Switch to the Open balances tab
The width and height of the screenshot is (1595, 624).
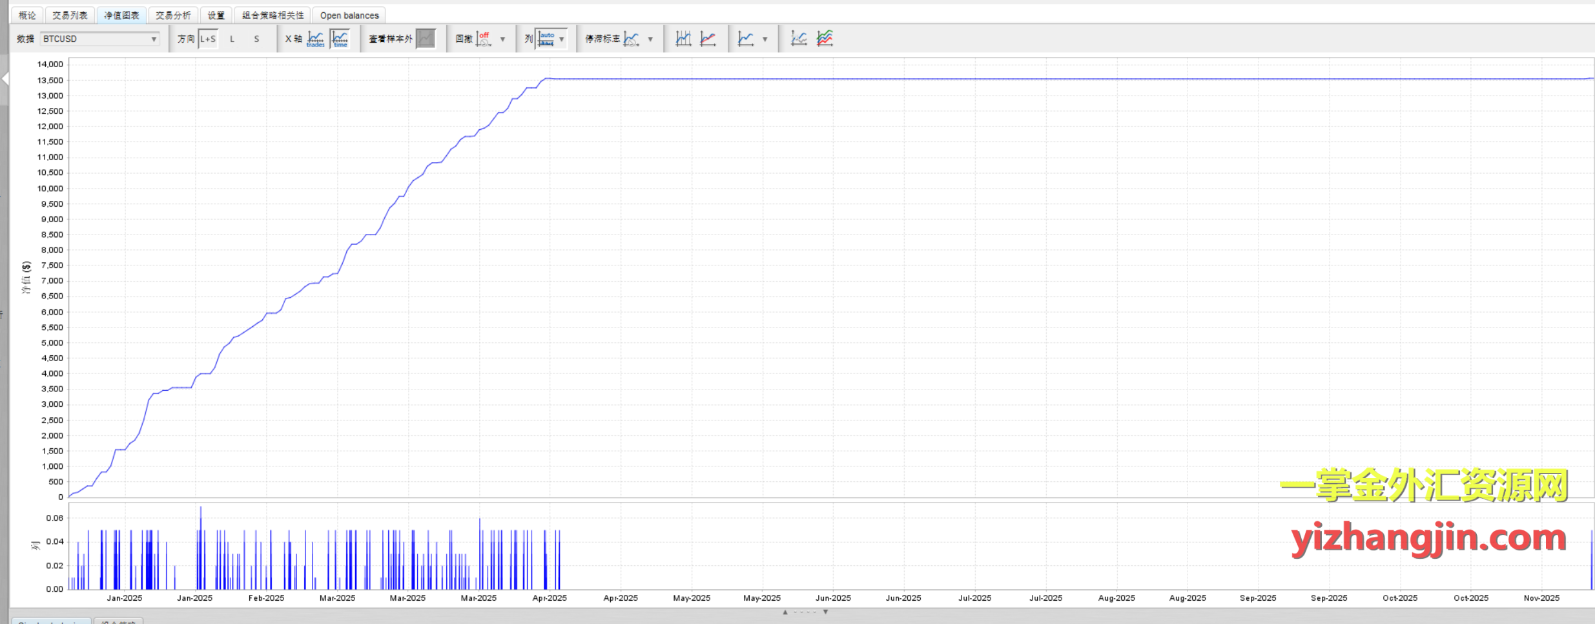pyautogui.click(x=349, y=15)
